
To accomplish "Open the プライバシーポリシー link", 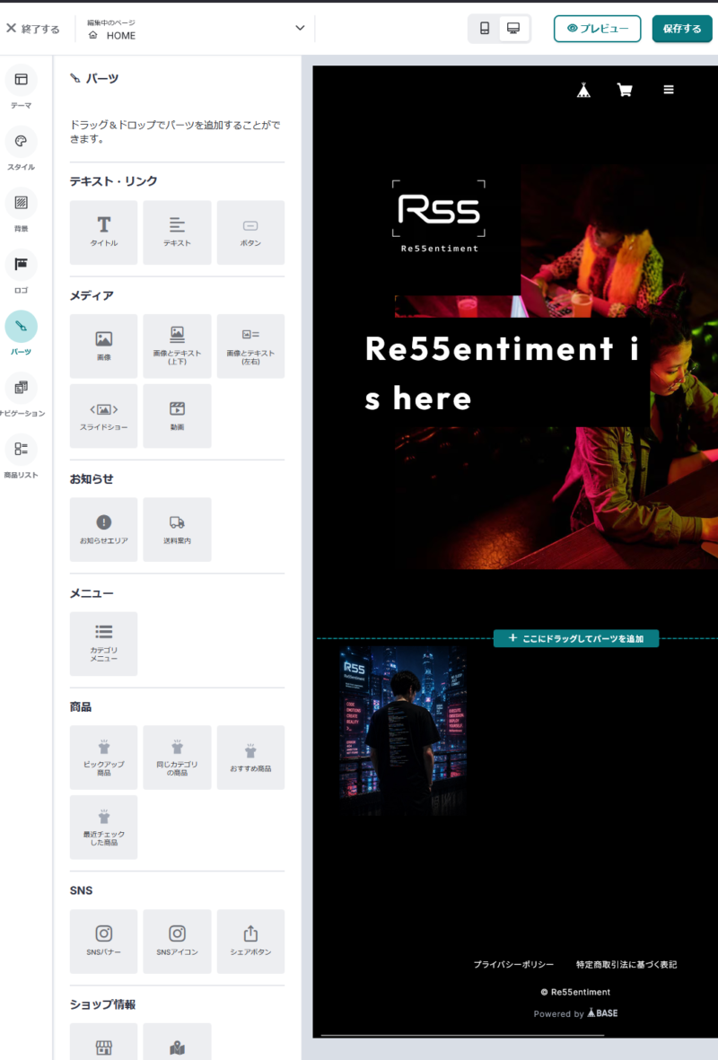I will tap(513, 965).
